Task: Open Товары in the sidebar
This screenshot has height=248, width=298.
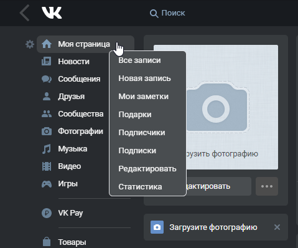Action: [72, 242]
